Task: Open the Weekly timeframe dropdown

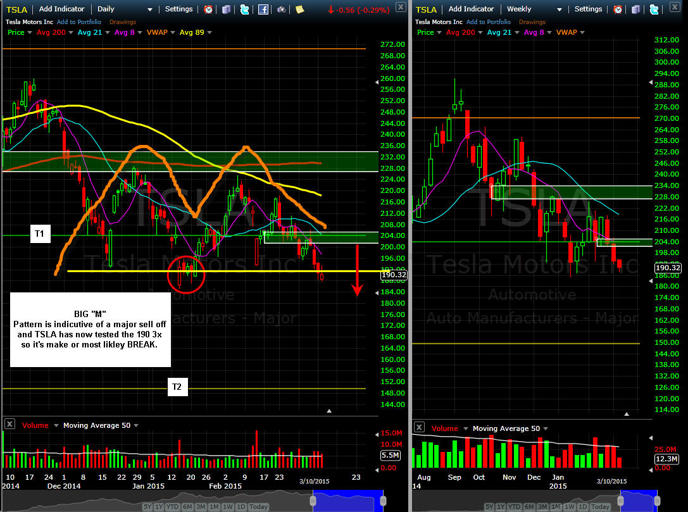Action: (x=559, y=9)
